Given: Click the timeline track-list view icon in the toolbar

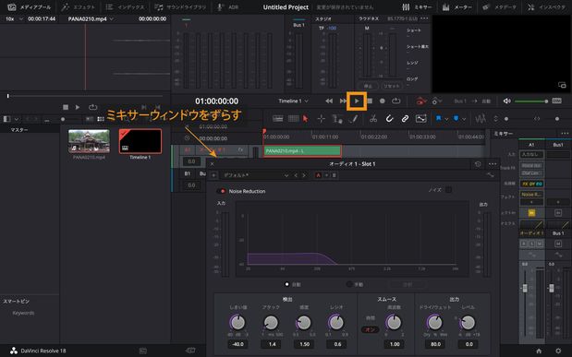Looking at the screenshot, I should pos(294,119).
